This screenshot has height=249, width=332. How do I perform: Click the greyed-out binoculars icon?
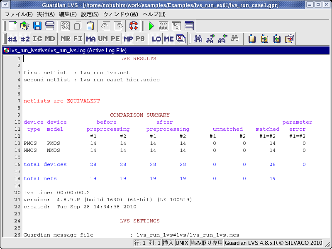tap(235, 39)
